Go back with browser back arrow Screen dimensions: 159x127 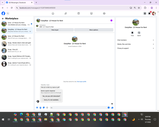pyautogui.click(x=3, y=8)
